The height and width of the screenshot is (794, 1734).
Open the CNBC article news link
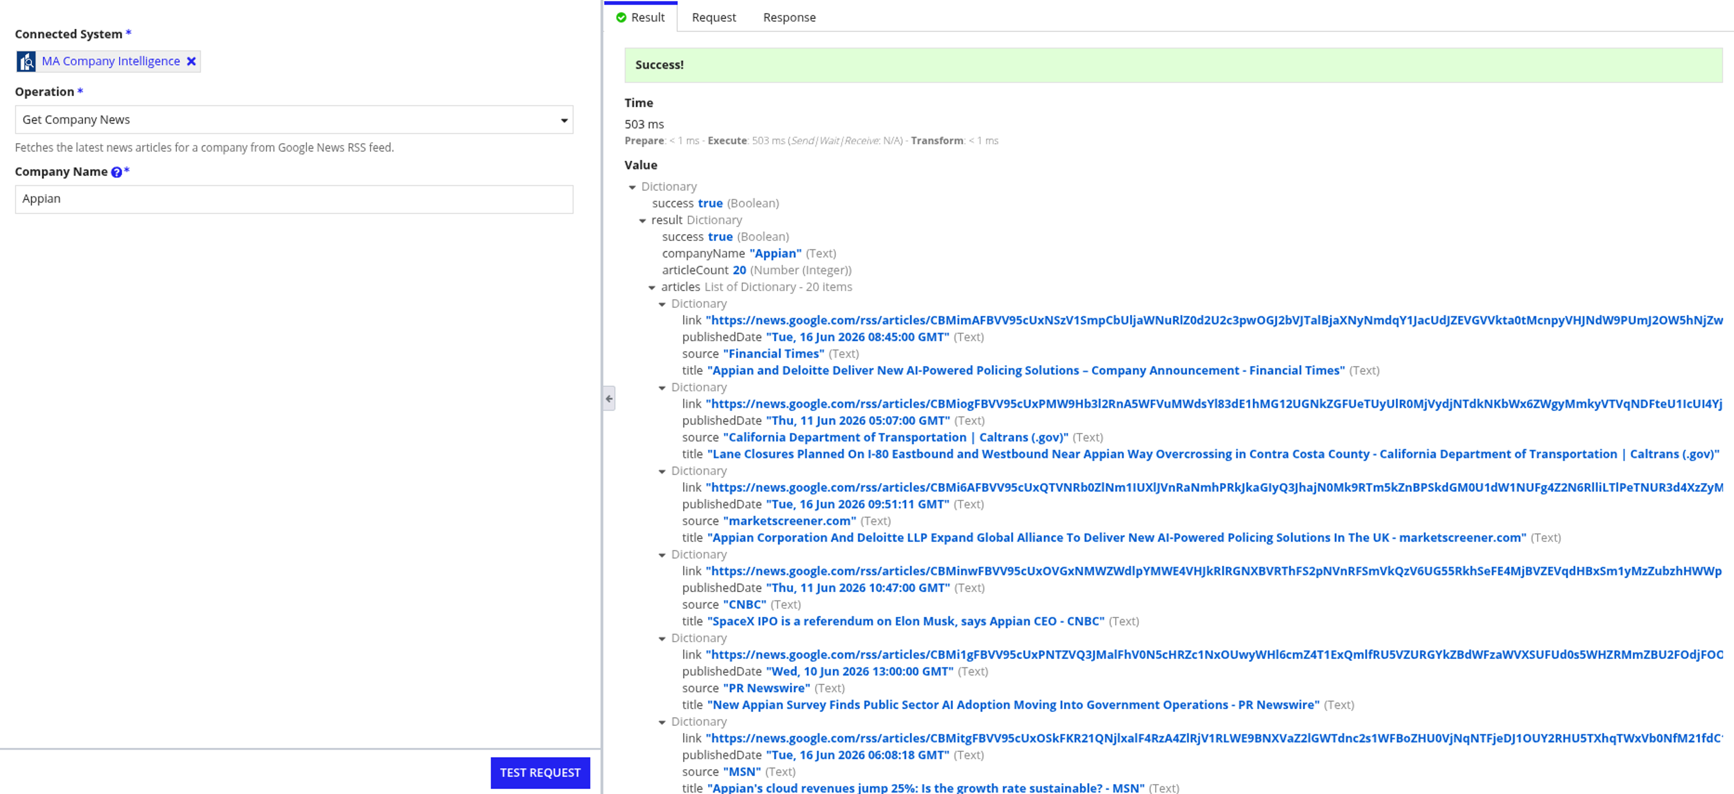point(1214,571)
